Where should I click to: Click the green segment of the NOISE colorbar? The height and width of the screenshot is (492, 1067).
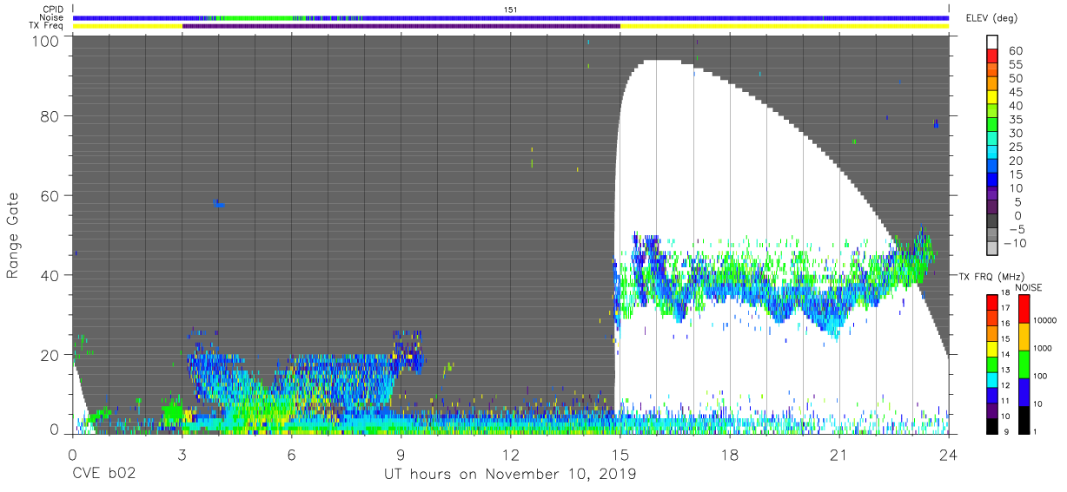pos(1023,364)
